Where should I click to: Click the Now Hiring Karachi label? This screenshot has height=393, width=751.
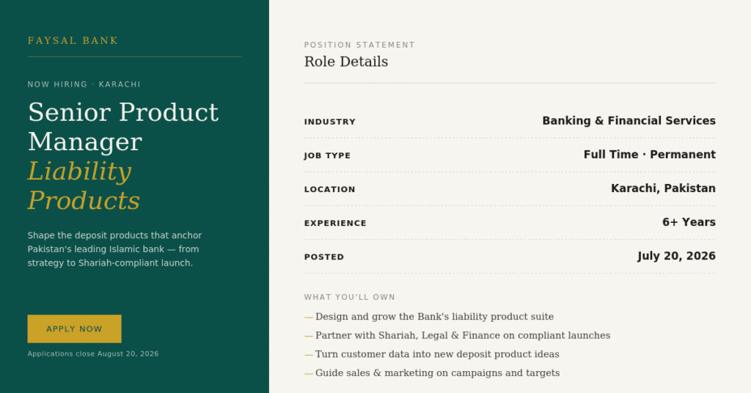[84, 84]
